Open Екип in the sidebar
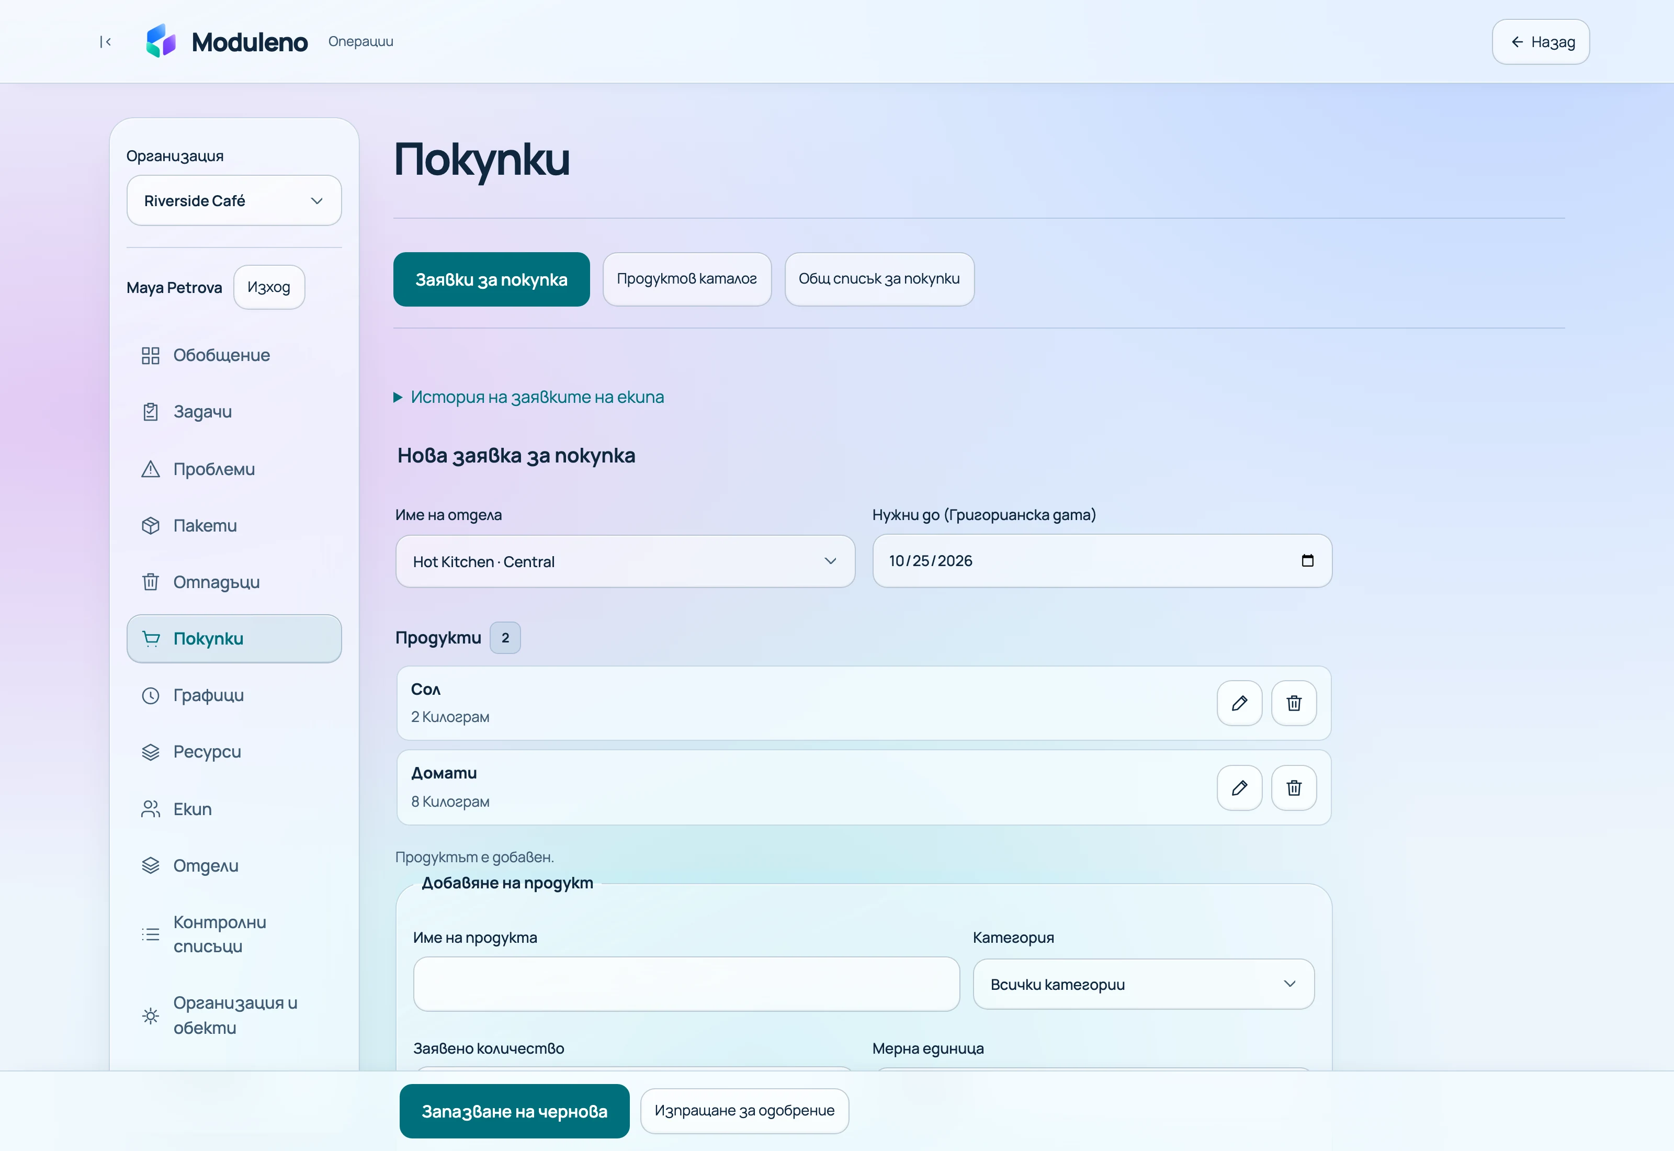 click(x=234, y=809)
